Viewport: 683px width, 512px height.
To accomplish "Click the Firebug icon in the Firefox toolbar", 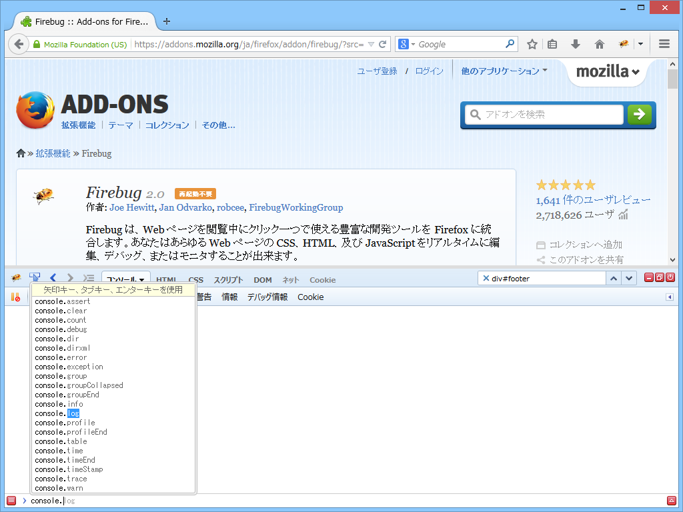I will click(623, 44).
